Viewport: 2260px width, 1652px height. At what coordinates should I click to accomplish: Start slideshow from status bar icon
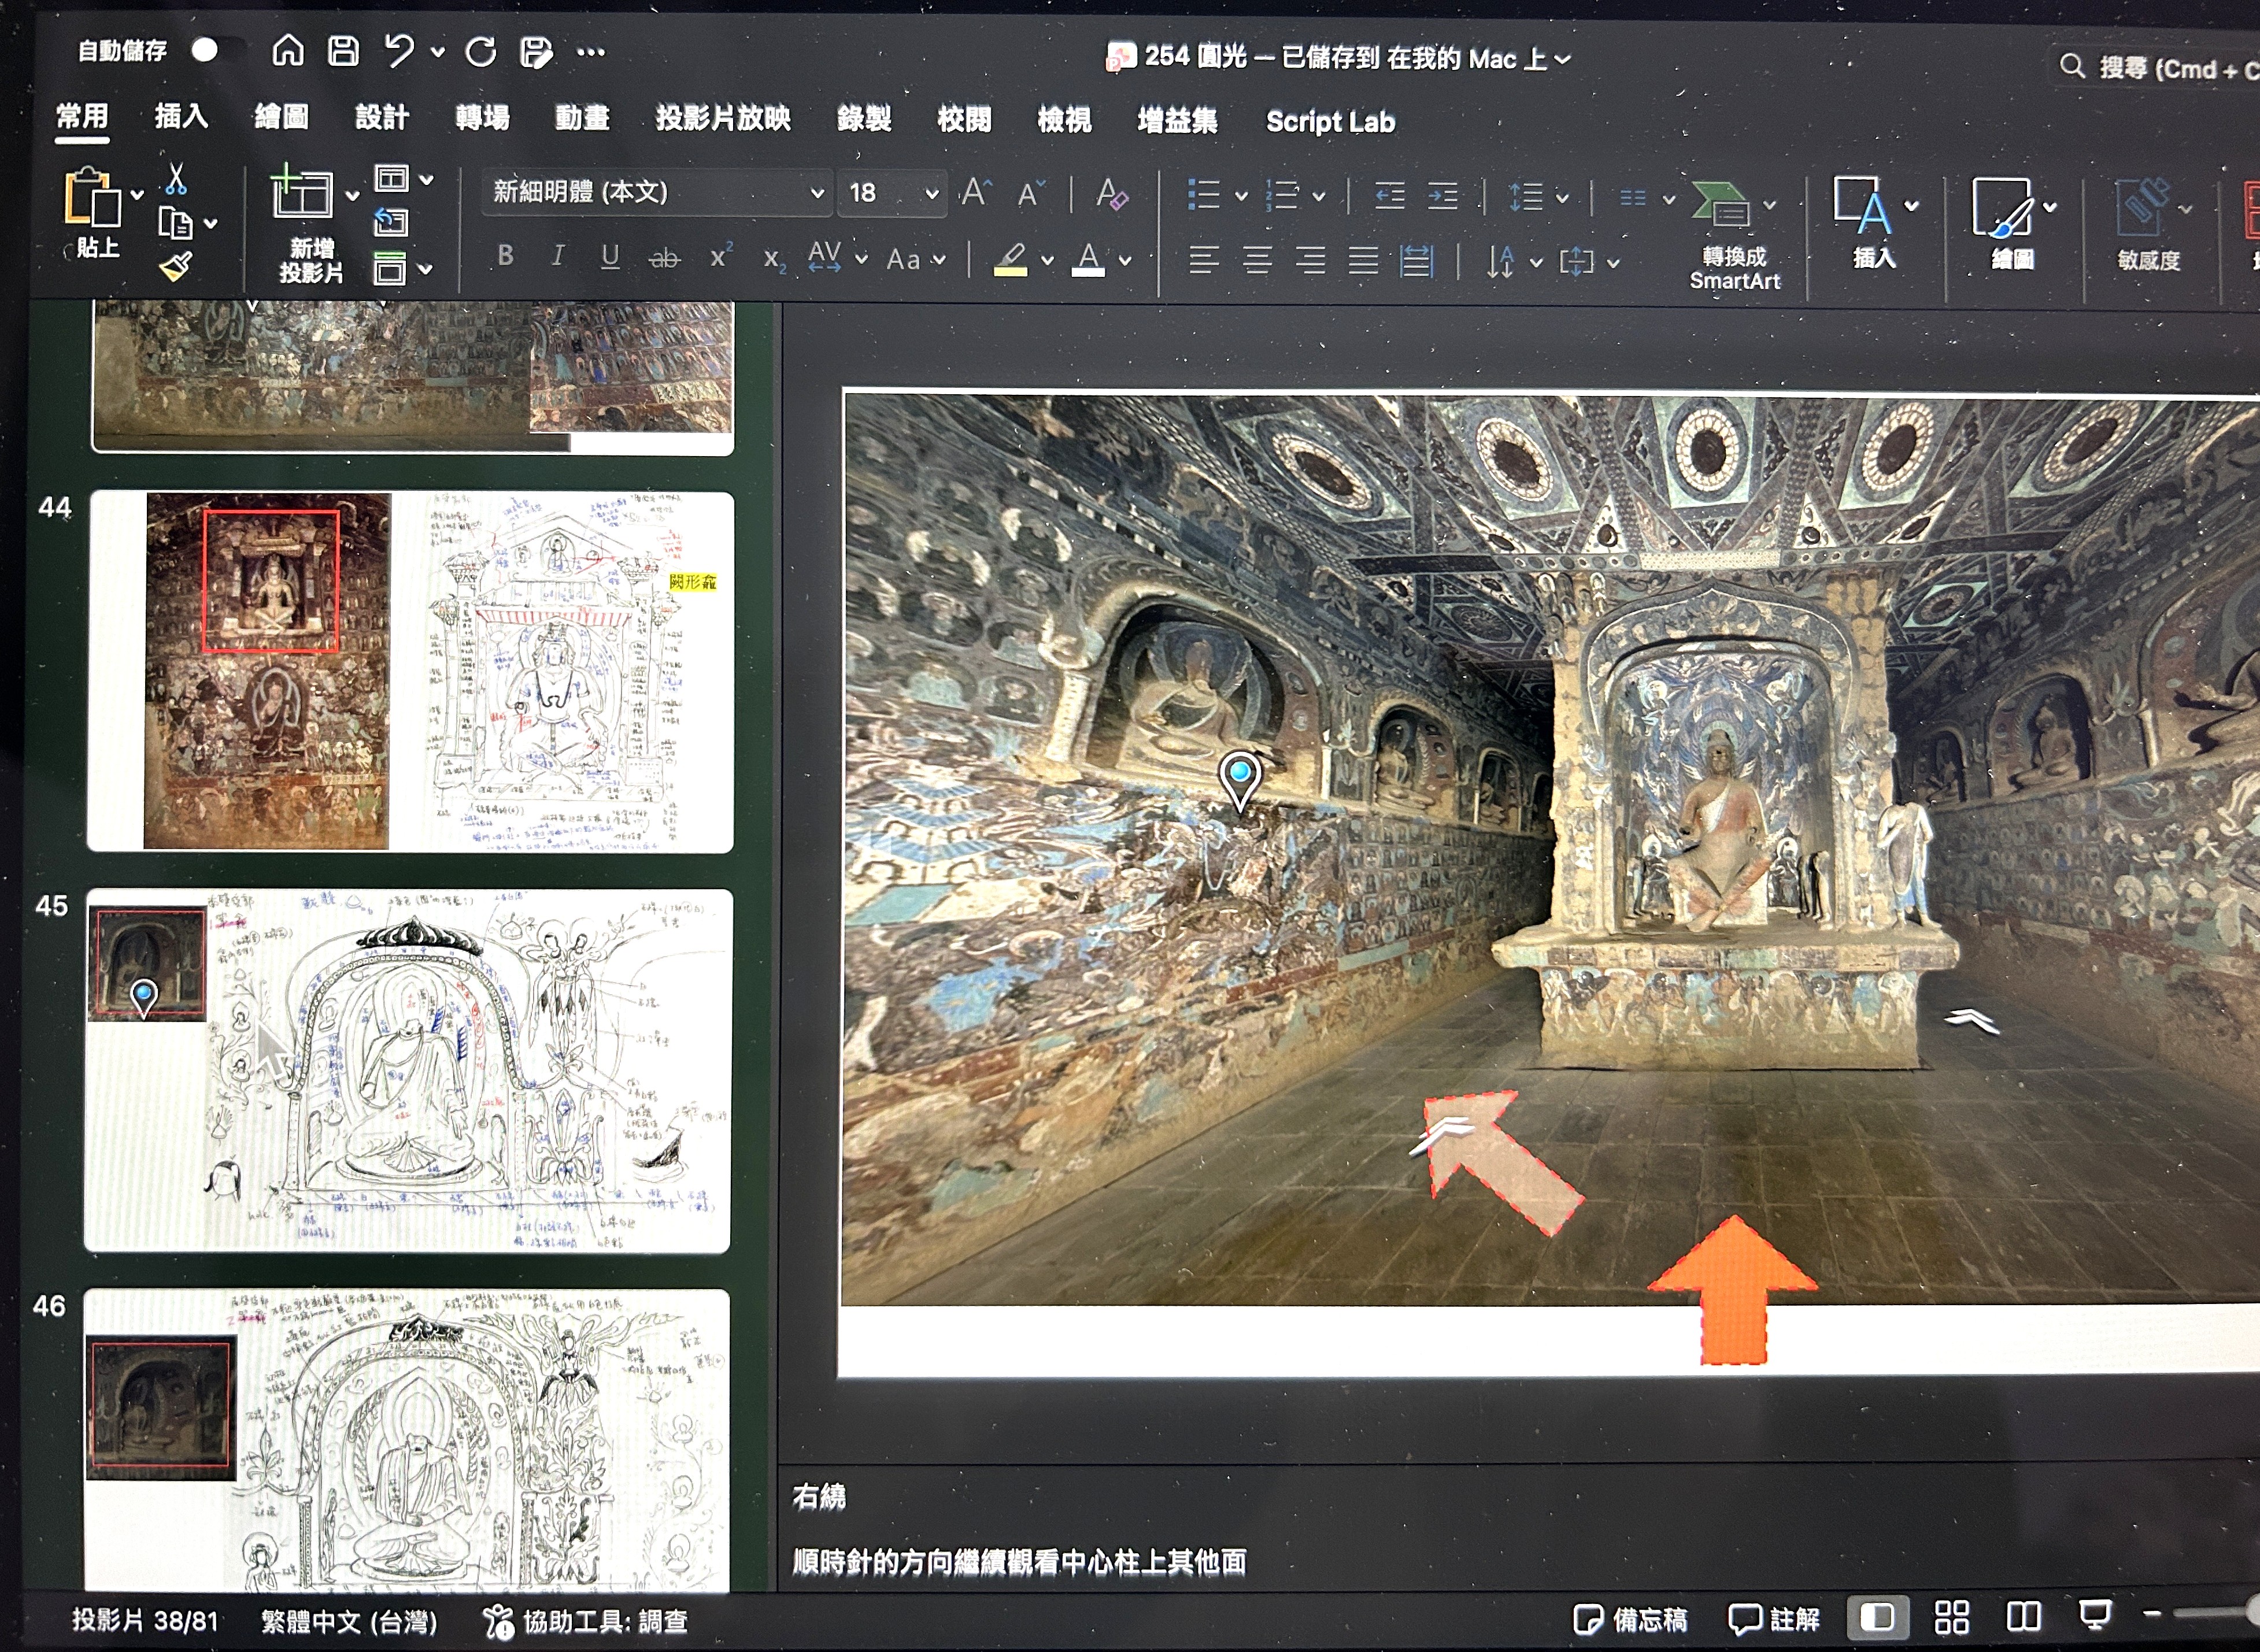click(2095, 1616)
